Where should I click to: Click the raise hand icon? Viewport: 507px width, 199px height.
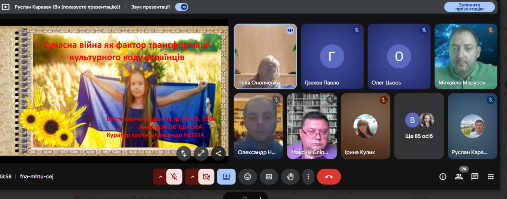(290, 177)
